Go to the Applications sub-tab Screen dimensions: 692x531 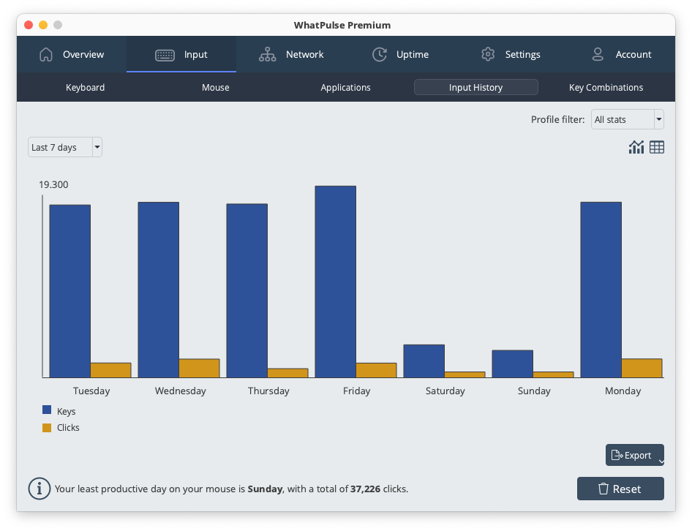pyautogui.click(x=345, y=88)
